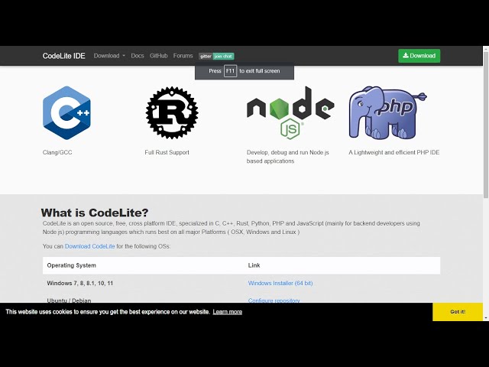Click the Node.js logo

[x=290, y=112]
